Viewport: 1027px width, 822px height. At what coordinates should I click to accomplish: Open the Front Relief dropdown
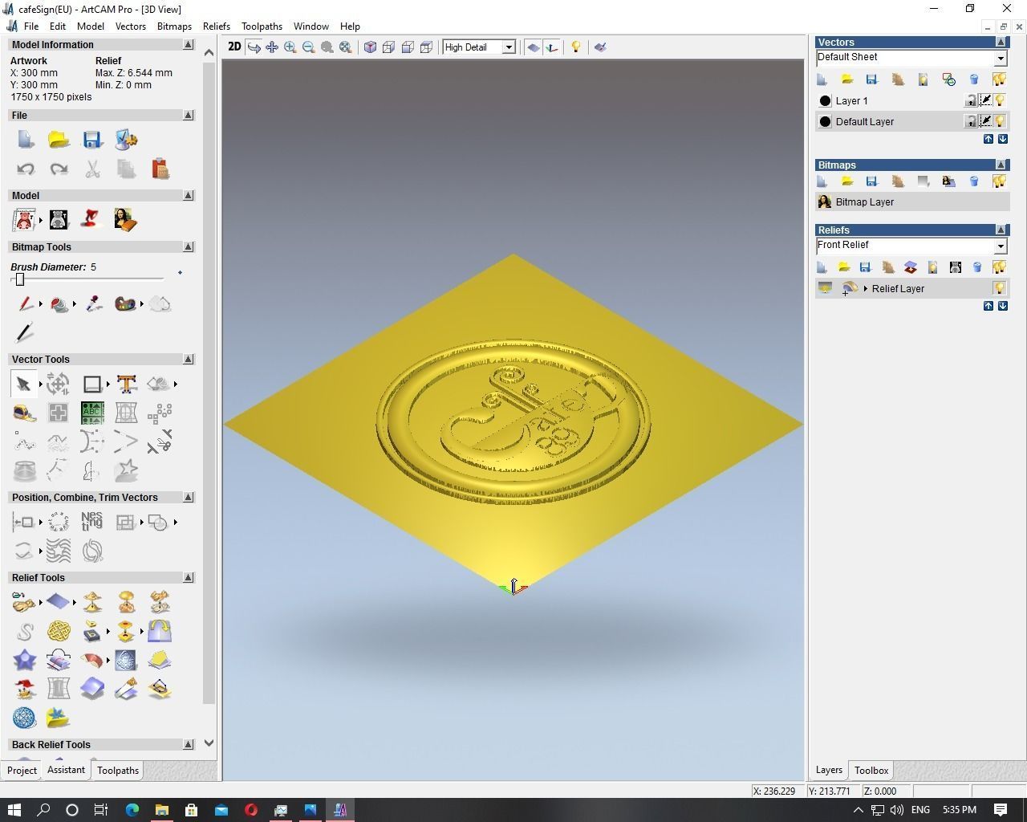1001,246
